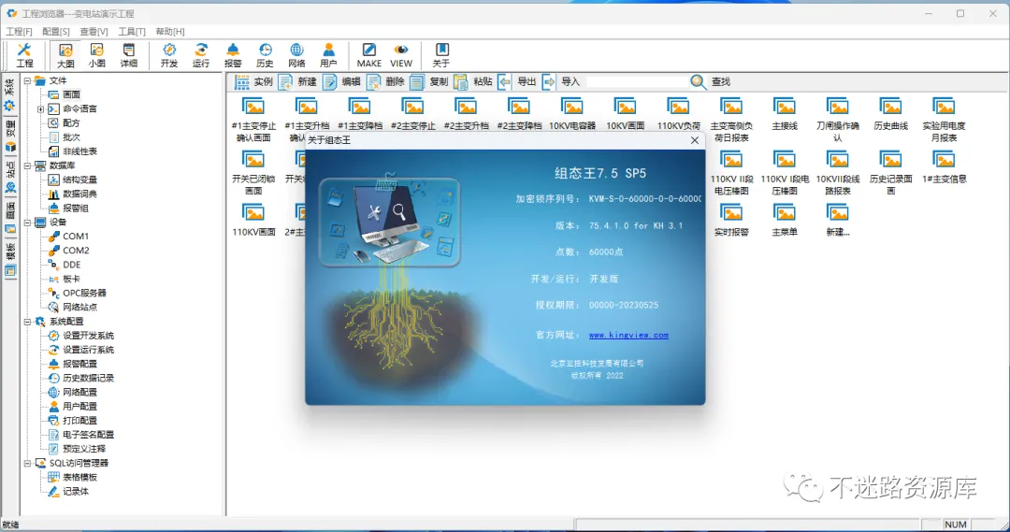Click the 查找 search button
This screenshot has width=1010, height=532.
[710, 81]
